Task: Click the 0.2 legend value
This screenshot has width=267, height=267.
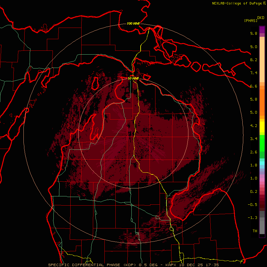Action: point(254,192)
